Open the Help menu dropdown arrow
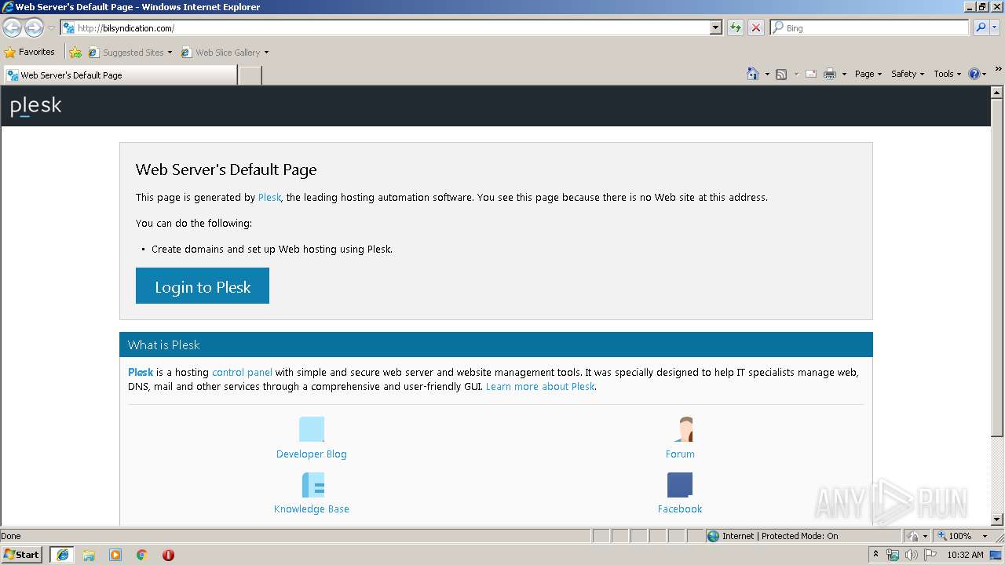1005x565 pixels. pyautogui.click(x=984, y=75)
